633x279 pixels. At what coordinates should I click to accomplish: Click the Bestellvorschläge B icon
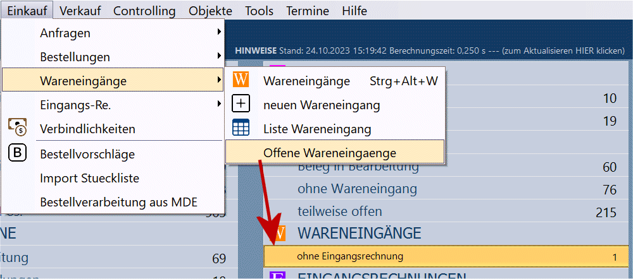coord(17,153)
